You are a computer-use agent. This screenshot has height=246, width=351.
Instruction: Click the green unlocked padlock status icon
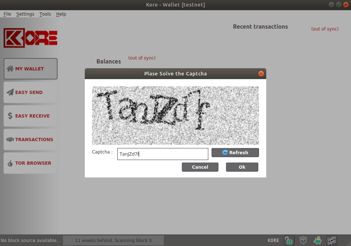[289, 241]
